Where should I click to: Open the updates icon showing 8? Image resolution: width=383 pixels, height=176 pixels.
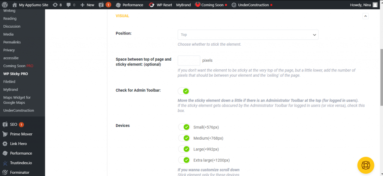click(x=55, y=5)
